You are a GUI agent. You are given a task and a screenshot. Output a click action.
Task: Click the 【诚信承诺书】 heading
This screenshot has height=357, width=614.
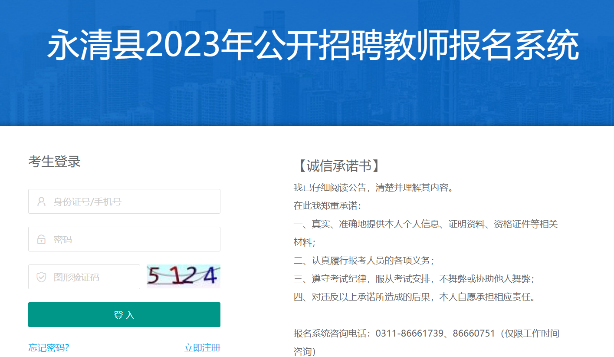coord(339,166)
